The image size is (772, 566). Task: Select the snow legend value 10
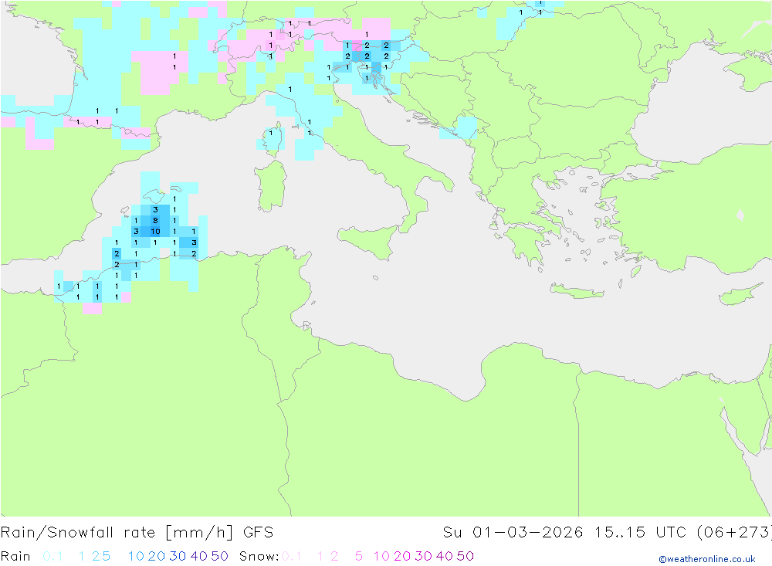coord(381,556)
